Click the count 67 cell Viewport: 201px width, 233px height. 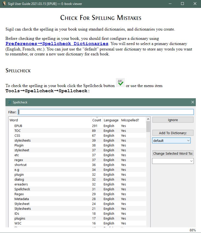coord(94,136)
